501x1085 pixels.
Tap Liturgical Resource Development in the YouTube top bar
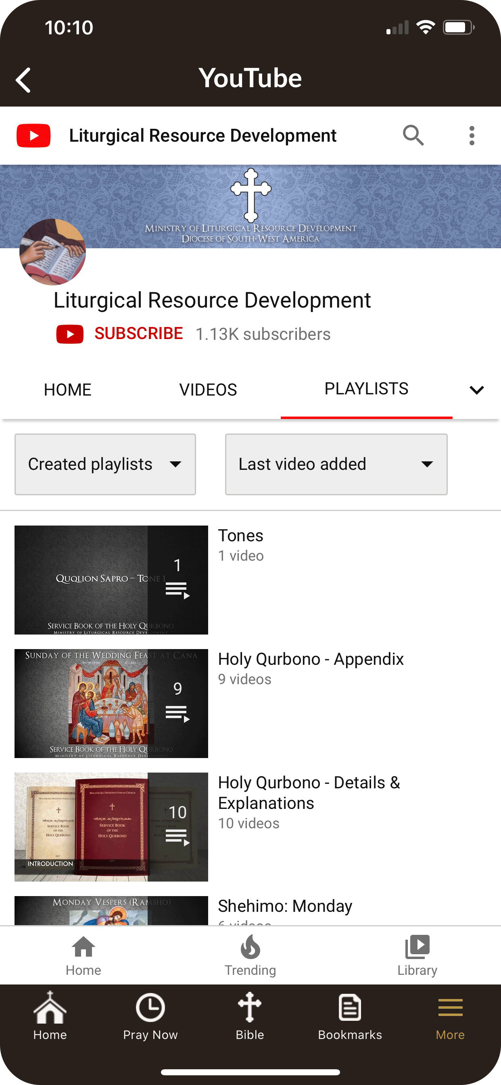point(202,136)
